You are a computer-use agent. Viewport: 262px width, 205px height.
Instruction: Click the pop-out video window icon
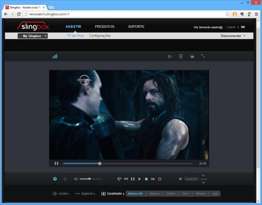tap(192, 57)
